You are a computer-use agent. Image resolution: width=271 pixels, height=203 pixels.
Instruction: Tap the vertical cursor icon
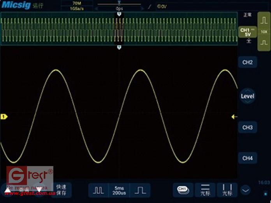click(x=227, y=190)
